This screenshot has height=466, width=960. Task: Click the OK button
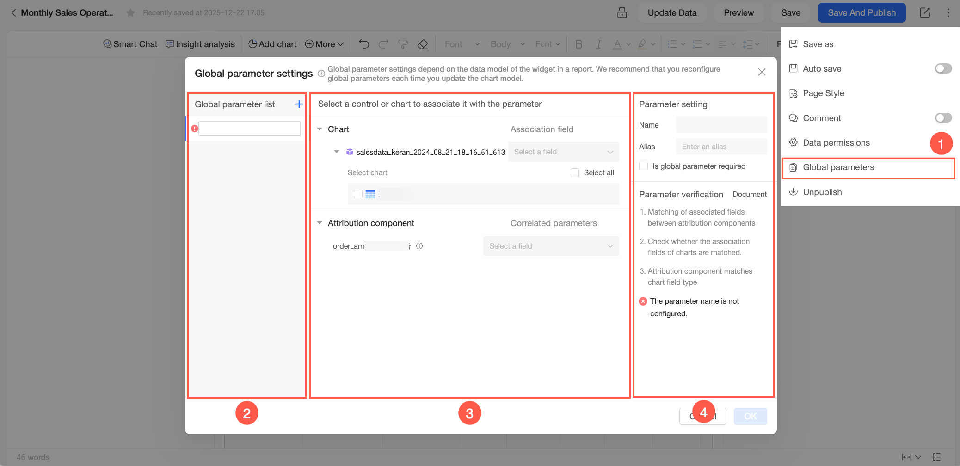coord(750,416)
